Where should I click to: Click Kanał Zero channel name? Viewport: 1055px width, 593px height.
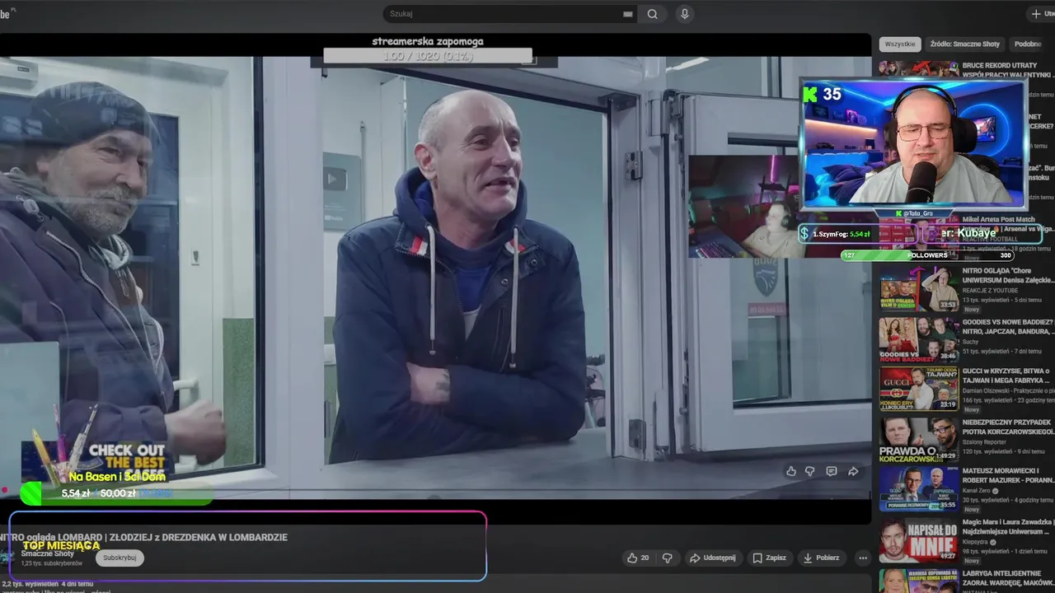click(978, 491)
